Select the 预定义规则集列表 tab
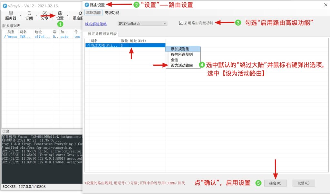This screenshot has height=194, width=330. (x=102, y=34)
